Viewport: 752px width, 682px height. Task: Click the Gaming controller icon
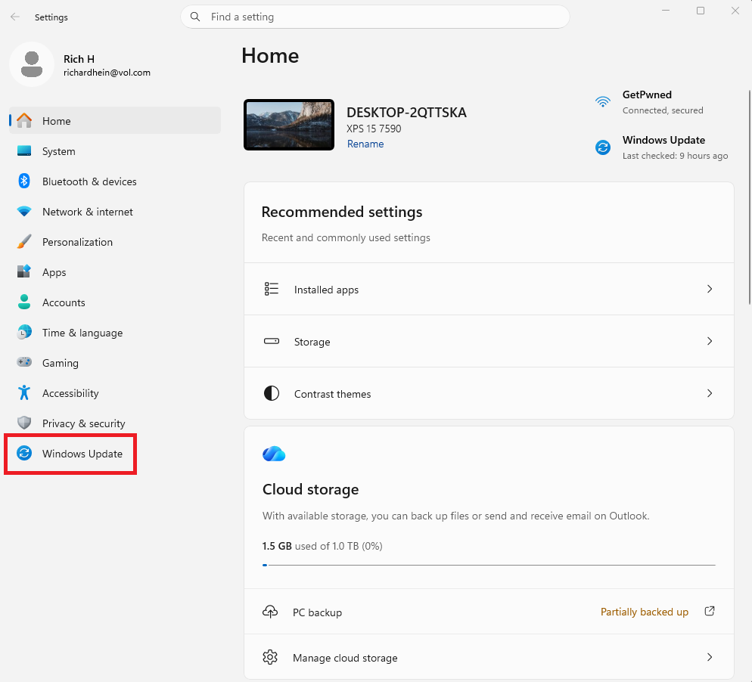pyautogui.click(x=24, y=362)
